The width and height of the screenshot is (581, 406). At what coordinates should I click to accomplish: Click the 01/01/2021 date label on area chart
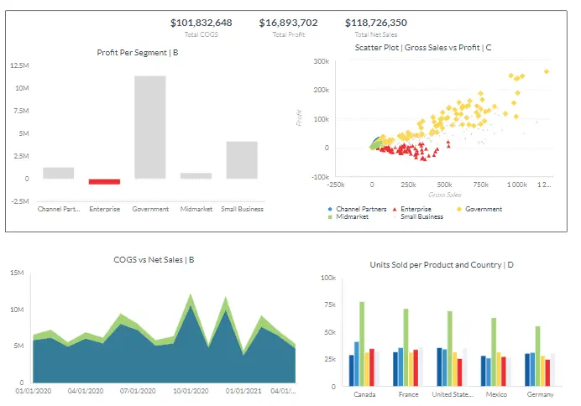pyautogui.click(x=243, y=391)
